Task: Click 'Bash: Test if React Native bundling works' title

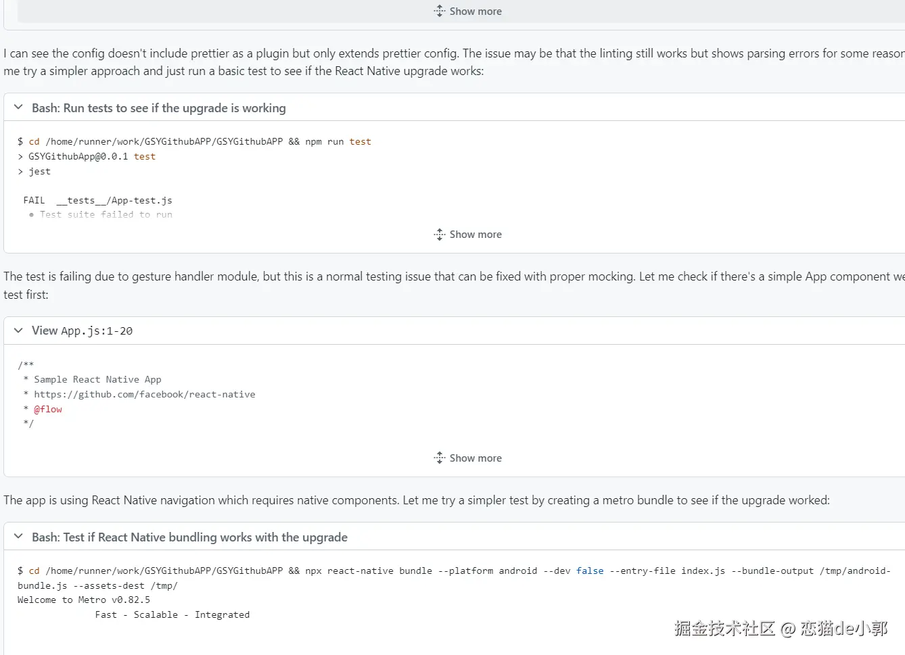Action: 189,537
